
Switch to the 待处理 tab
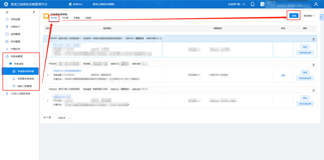(x=54, y=18)
